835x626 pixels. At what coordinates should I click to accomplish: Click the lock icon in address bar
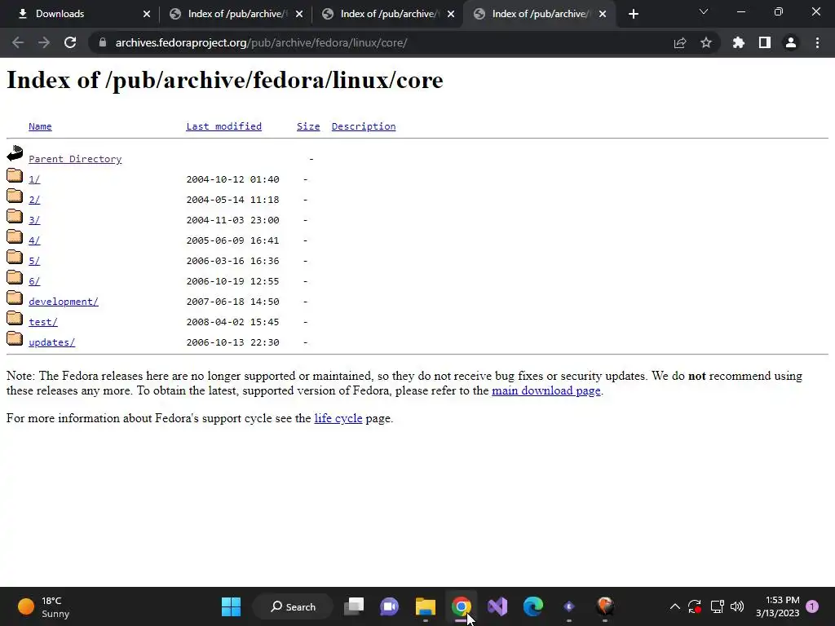[103, 42]
